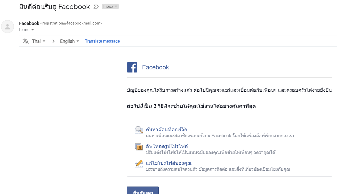The width and height of the screenshot is (337, 194).
Task: Click the blue เริ่มกันเลย button
Action: pos(143,190)
